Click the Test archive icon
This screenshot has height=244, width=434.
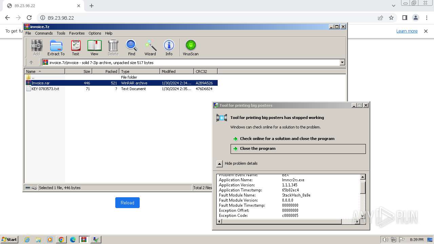pyautogui.click(x=76, y=47)
